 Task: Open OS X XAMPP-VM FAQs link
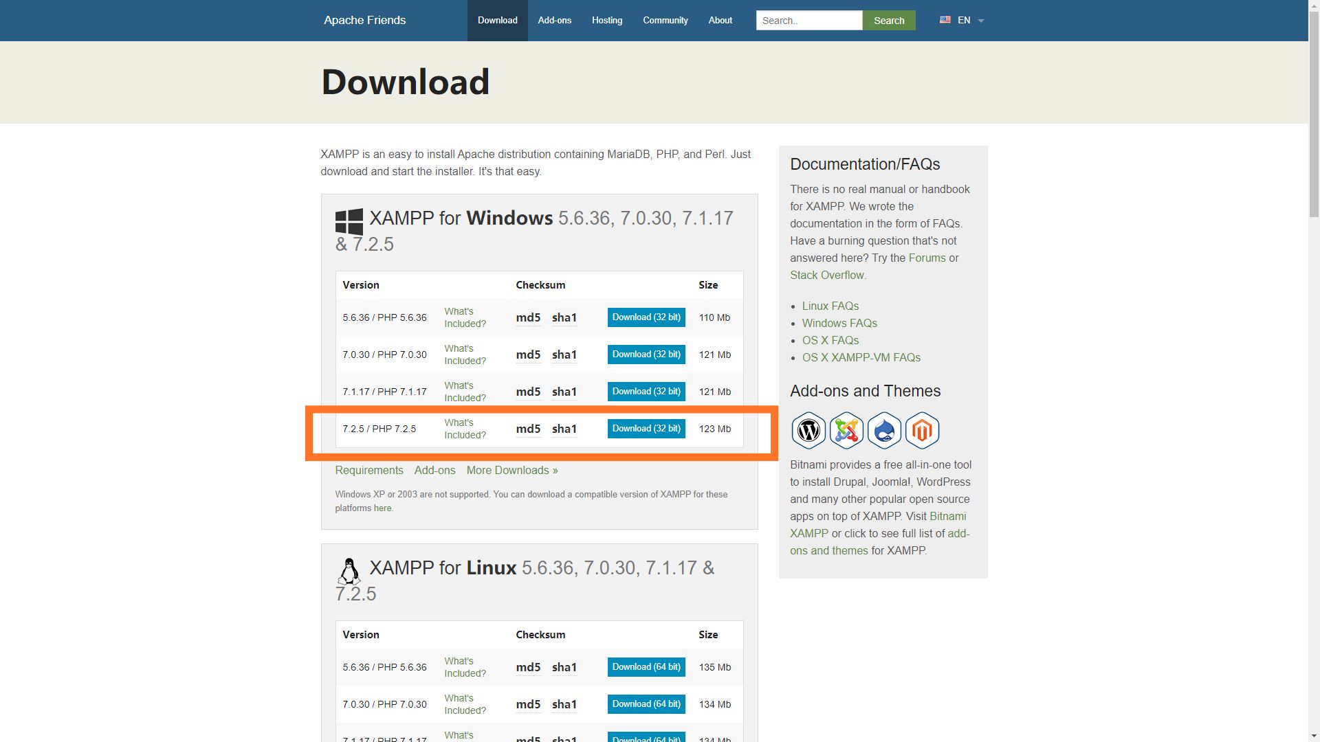(x=861, y=357)
